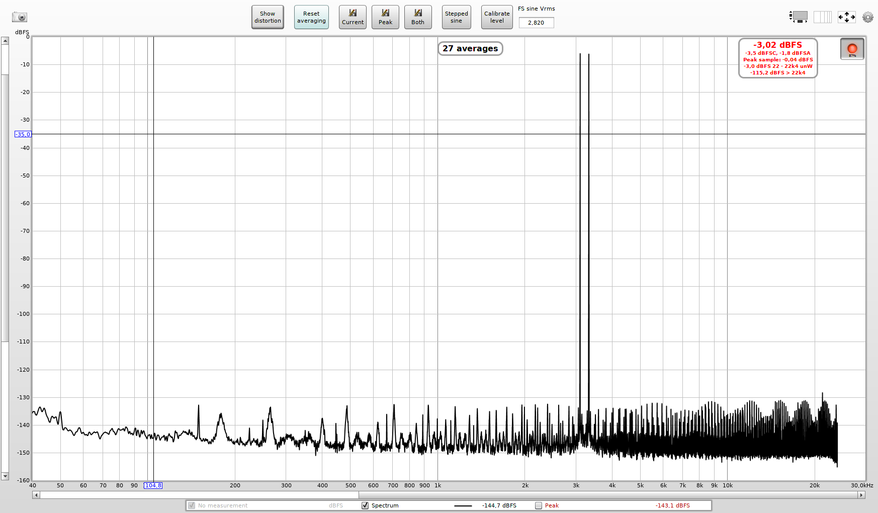Click the 27 averages indicator
878x513 pixels.
[x=470, y=48]
